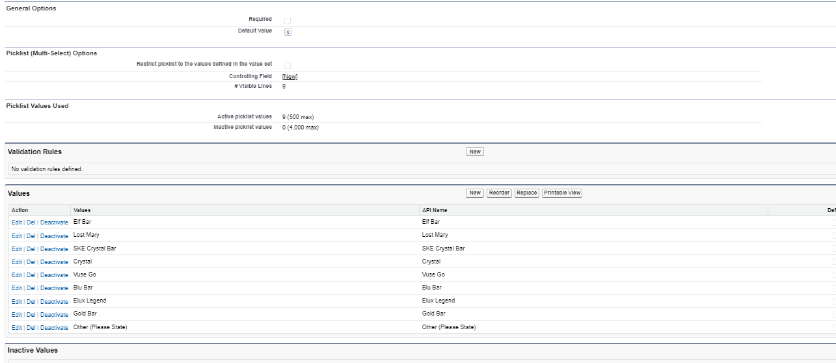Open the Controlling Field New link

click(290, 77)
